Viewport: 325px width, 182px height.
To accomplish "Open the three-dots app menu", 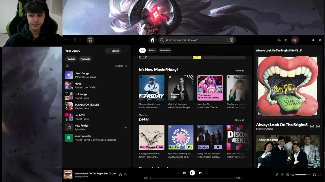I will tap(67, 40).
